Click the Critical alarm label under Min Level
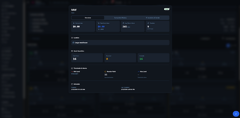 [75, 74]
